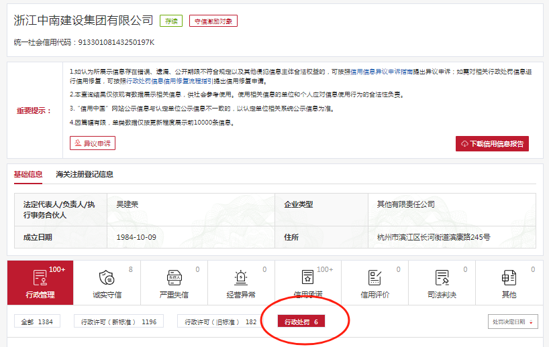Open the 信用信息异议申诉指南 link

point(382,72)
